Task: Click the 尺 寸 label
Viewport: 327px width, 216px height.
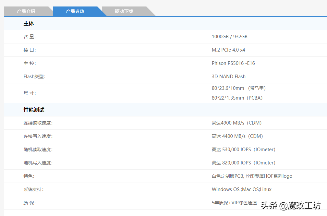Action: click(x=30, y=93)
